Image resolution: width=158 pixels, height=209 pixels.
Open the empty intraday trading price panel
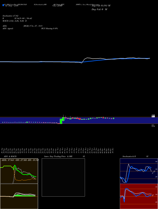[63, 177]
